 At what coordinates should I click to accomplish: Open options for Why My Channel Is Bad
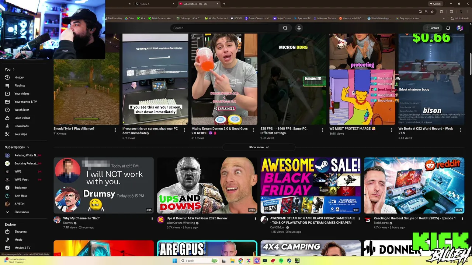(152, 219)
